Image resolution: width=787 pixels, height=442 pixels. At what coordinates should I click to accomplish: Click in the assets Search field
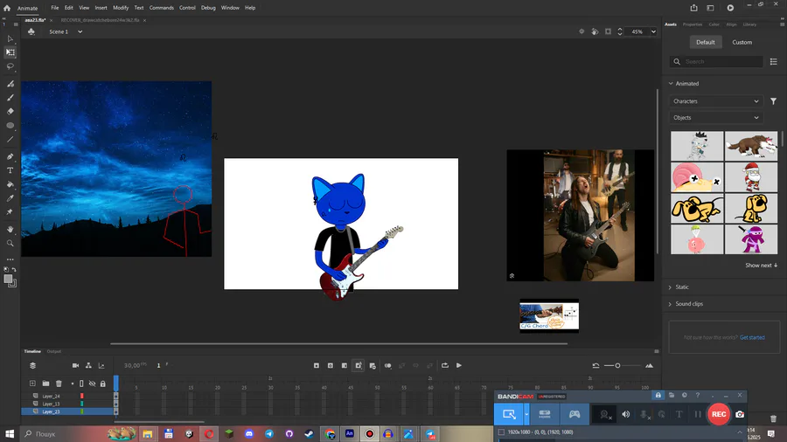[x=715, y=62]
